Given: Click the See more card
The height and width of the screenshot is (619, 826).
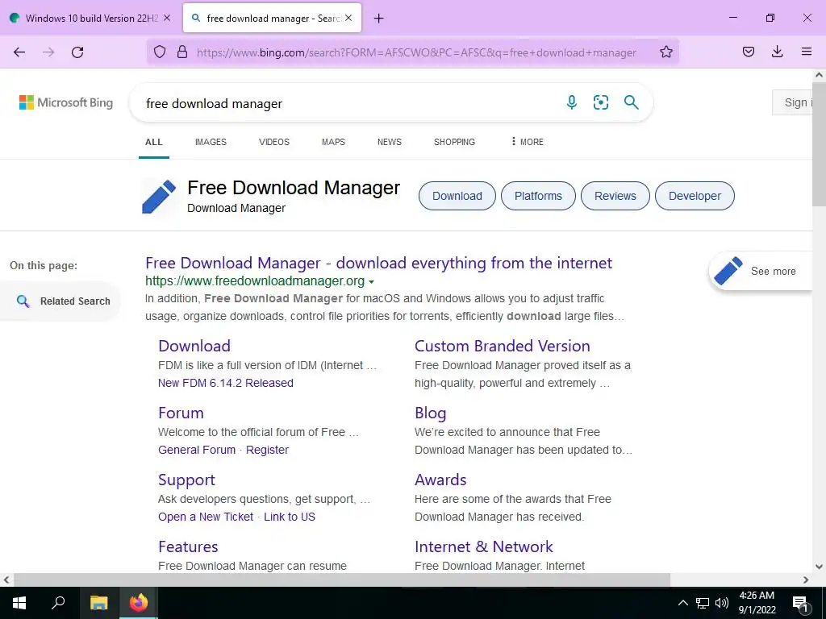Looking at the screenshot, I should [x=760, y=271].
